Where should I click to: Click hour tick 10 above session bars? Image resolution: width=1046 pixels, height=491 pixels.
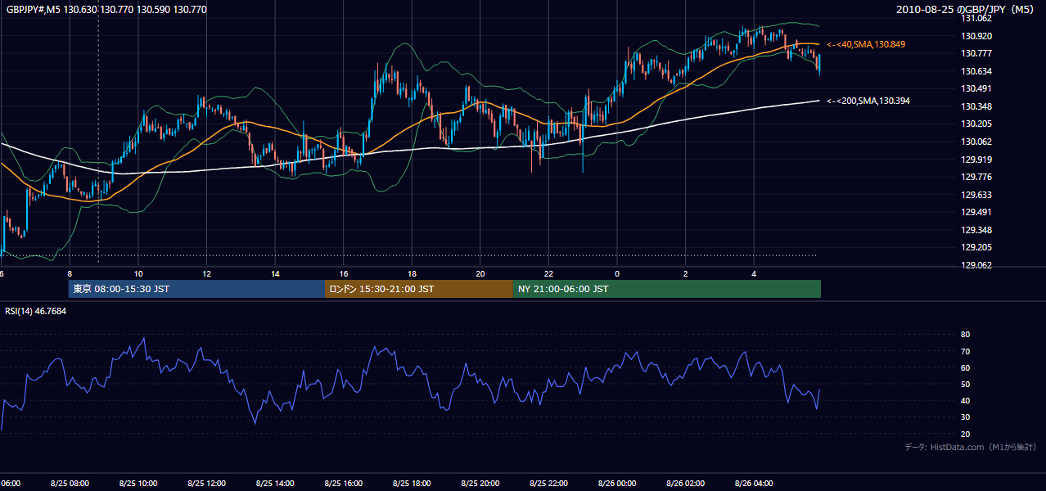click(x=138, y=273)
